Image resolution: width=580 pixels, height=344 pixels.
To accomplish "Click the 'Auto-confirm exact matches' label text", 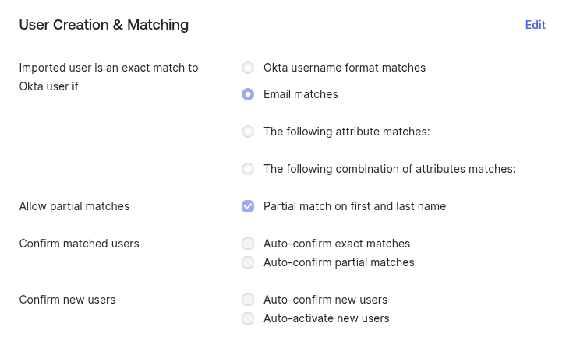I will click(x=337, y=244).
